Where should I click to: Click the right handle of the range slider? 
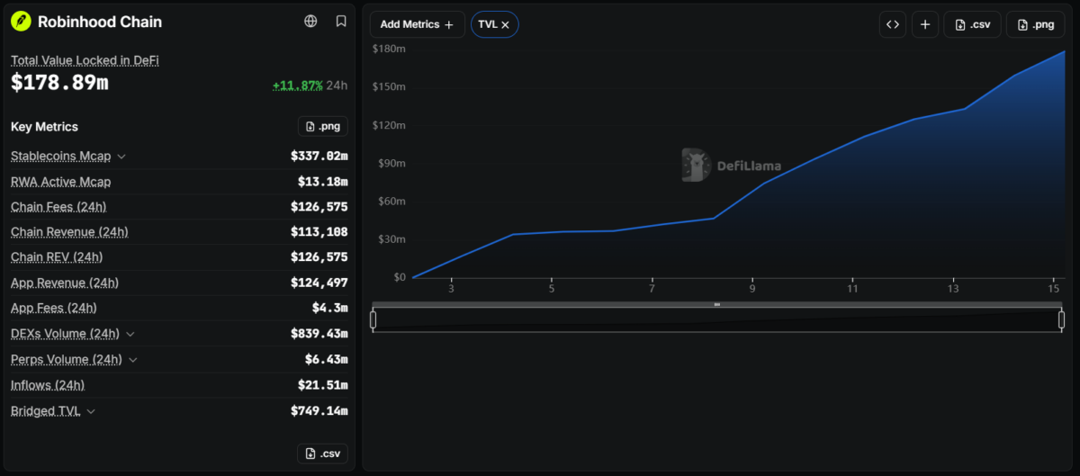tap(1062, 319)
